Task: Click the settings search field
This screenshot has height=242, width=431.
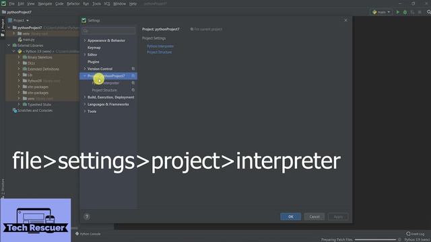Action: point(108,30)
